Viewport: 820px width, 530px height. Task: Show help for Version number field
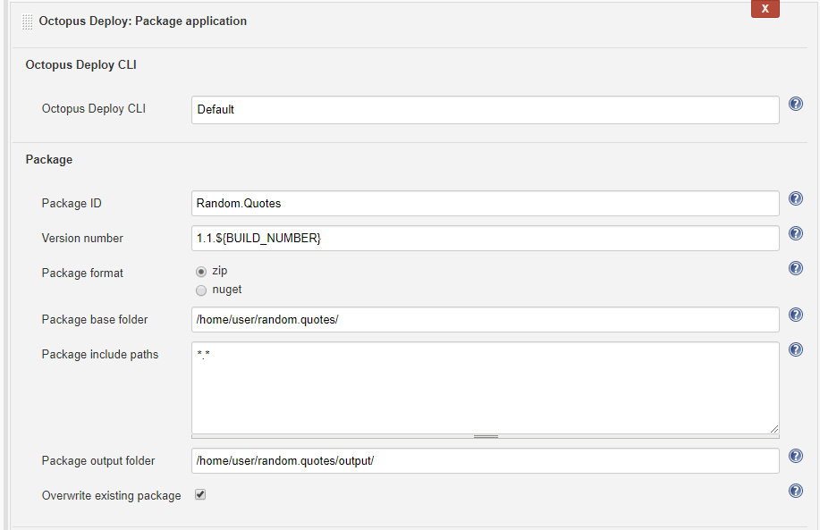click(795, 233)
